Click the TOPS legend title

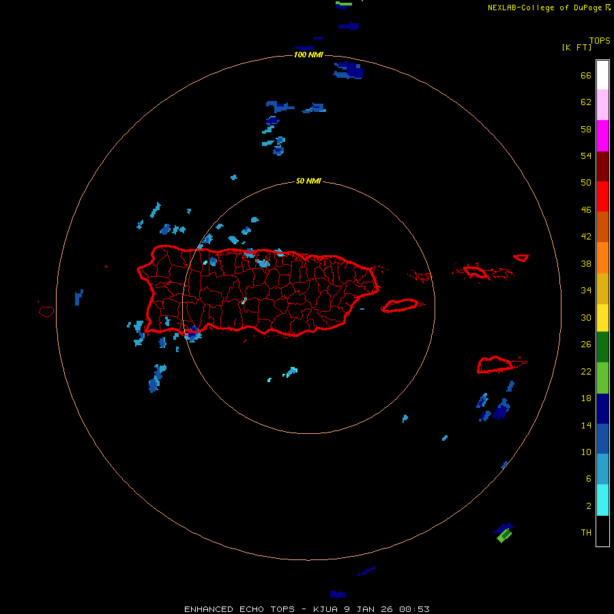(600, 40)
